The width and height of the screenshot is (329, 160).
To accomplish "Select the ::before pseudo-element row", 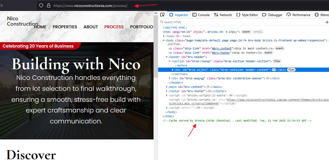I will (181, 65).
